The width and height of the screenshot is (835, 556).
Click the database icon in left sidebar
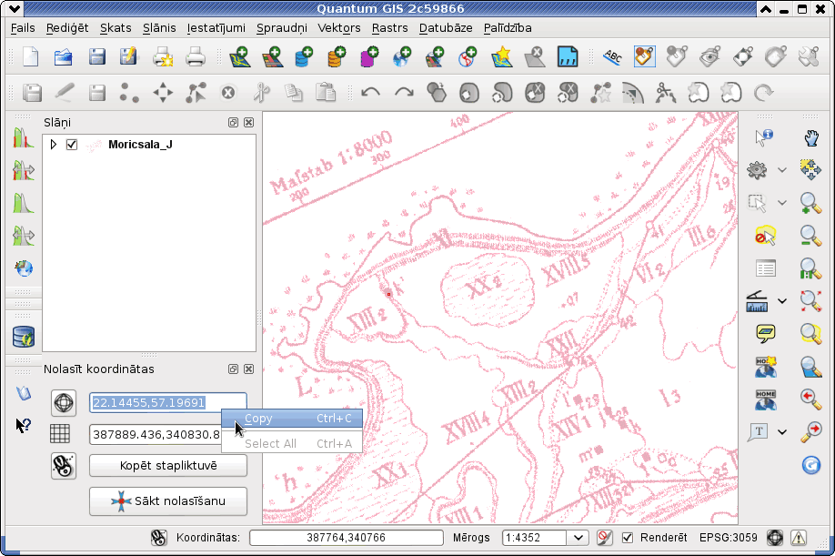[24, 337]
